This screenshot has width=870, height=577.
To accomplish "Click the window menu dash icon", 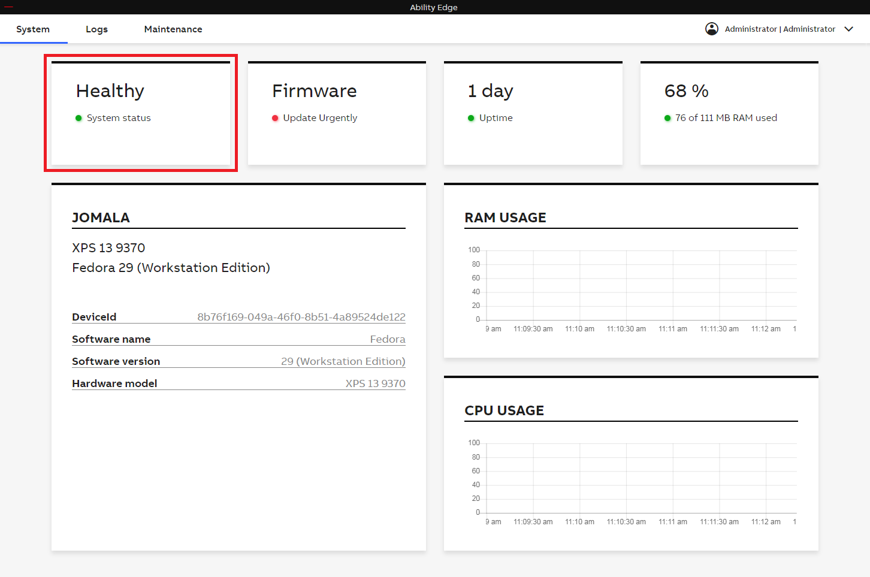I will tap(9, 7).
